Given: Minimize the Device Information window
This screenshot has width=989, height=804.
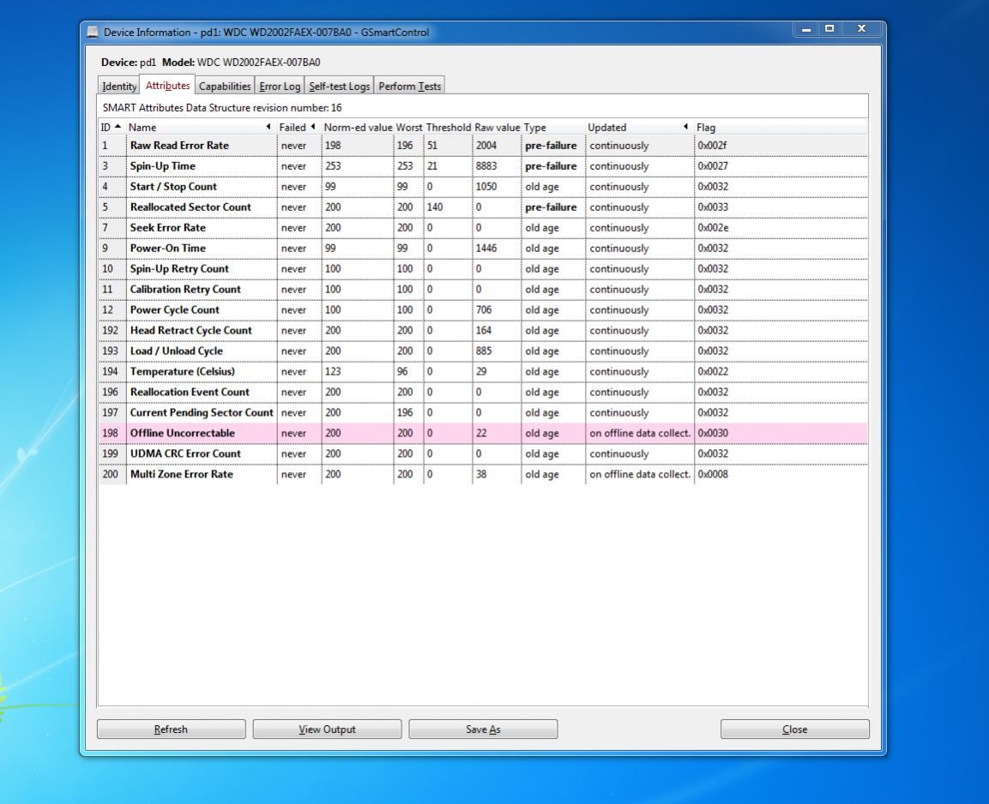Looking at the screenshot, I should [806, 29].
